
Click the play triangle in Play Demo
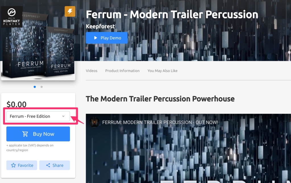coord(95,38)
